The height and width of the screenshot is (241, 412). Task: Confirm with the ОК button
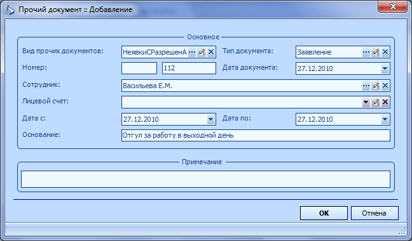(x=324, y=213)
